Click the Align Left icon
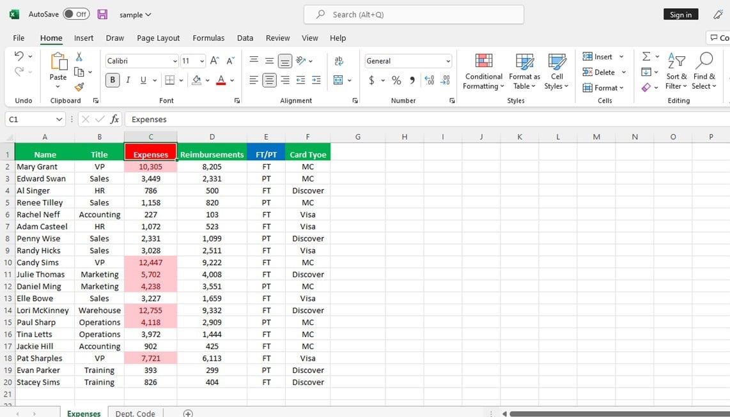The height and width of the screenshot is (417, 730). 254,80
